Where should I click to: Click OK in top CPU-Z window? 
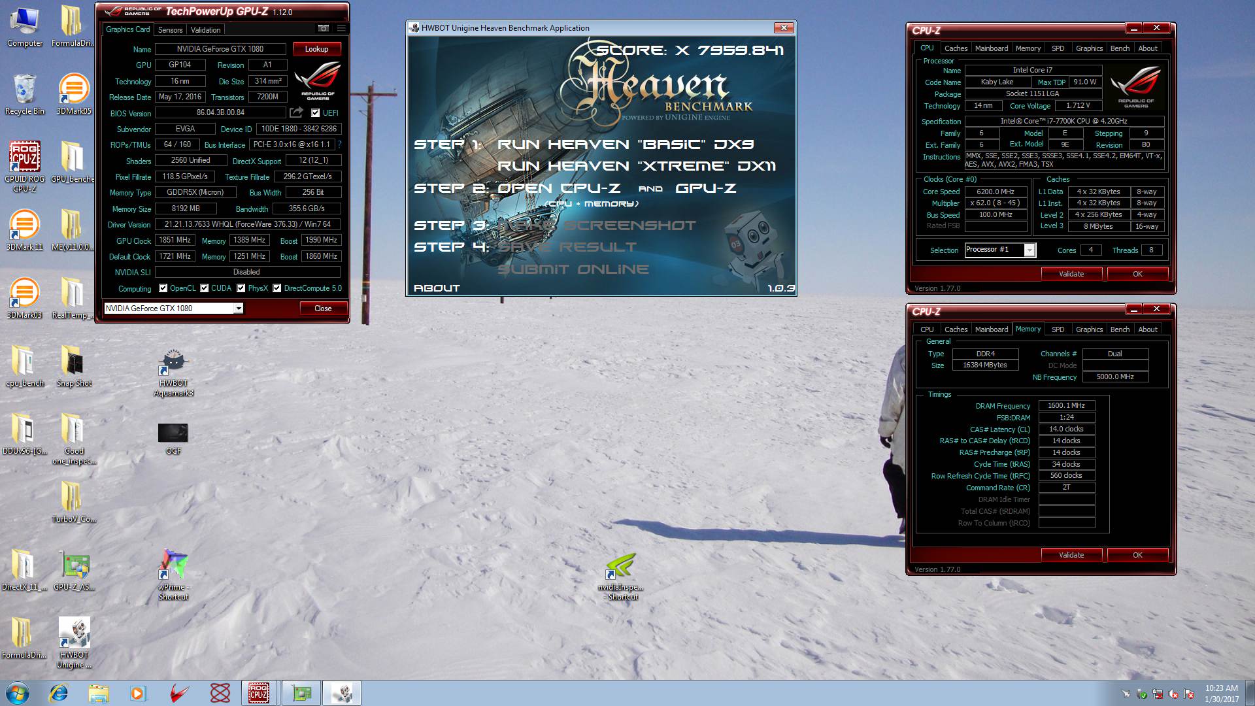(1137, 274)
